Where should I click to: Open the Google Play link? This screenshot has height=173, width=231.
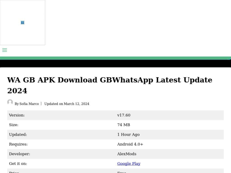[129, 164]
